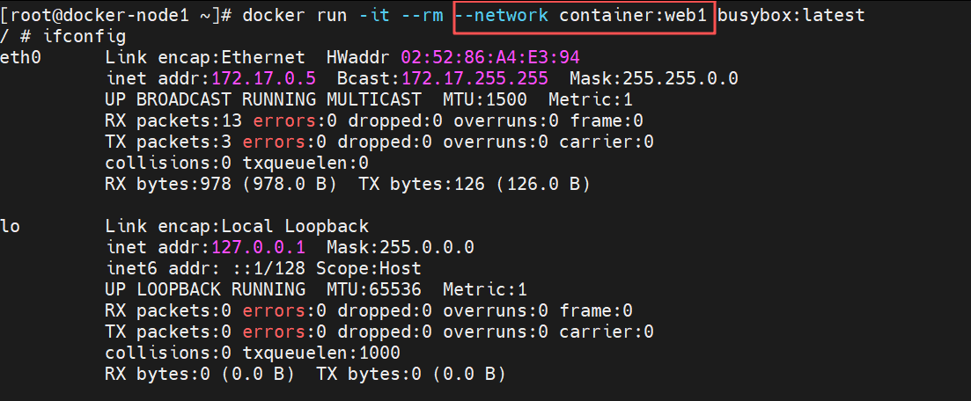Screen dimensions: 971x401
Task: Click 'MTU:65536' value
Action: (375, 289)
